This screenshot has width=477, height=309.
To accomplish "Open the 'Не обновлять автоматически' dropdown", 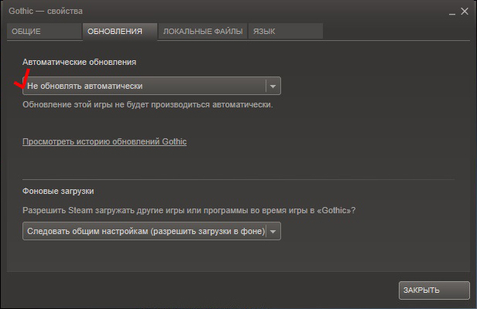I will click(x=144, y=86).
